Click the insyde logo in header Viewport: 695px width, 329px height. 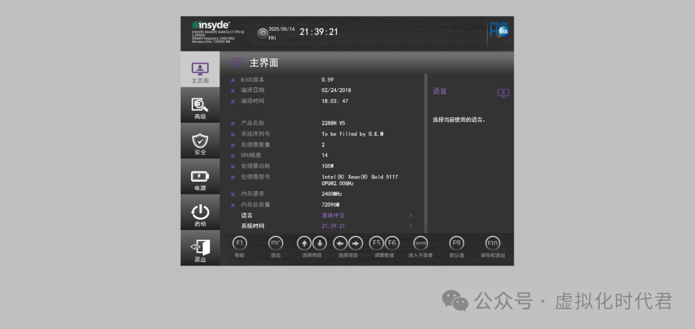click(210, 25)
